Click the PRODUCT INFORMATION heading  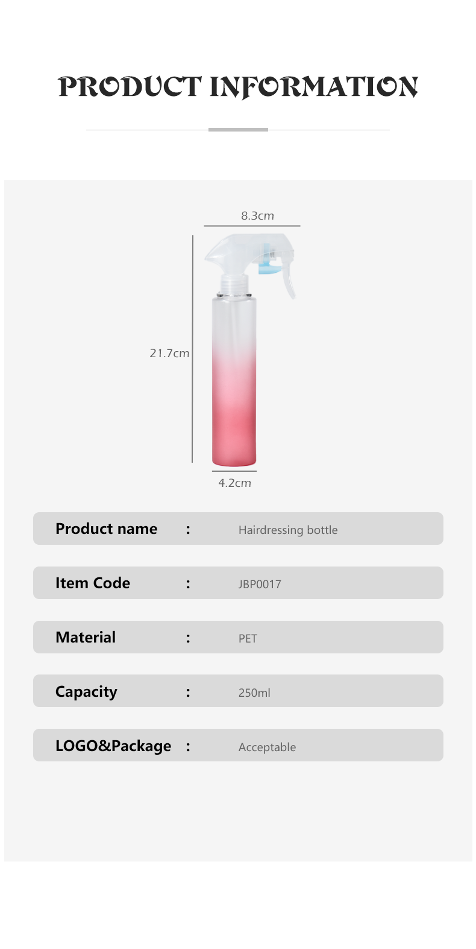[238, 87]
